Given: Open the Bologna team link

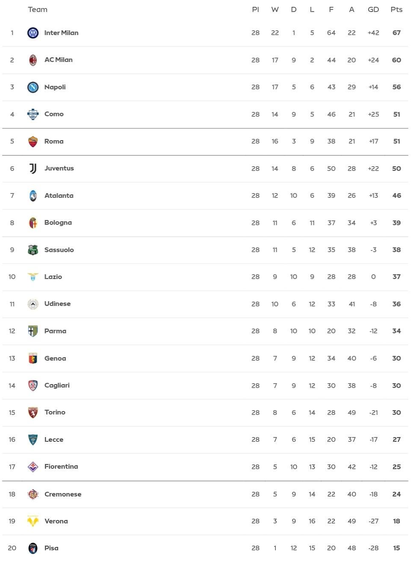Looking at the screenshot, I should click(58, 223).
